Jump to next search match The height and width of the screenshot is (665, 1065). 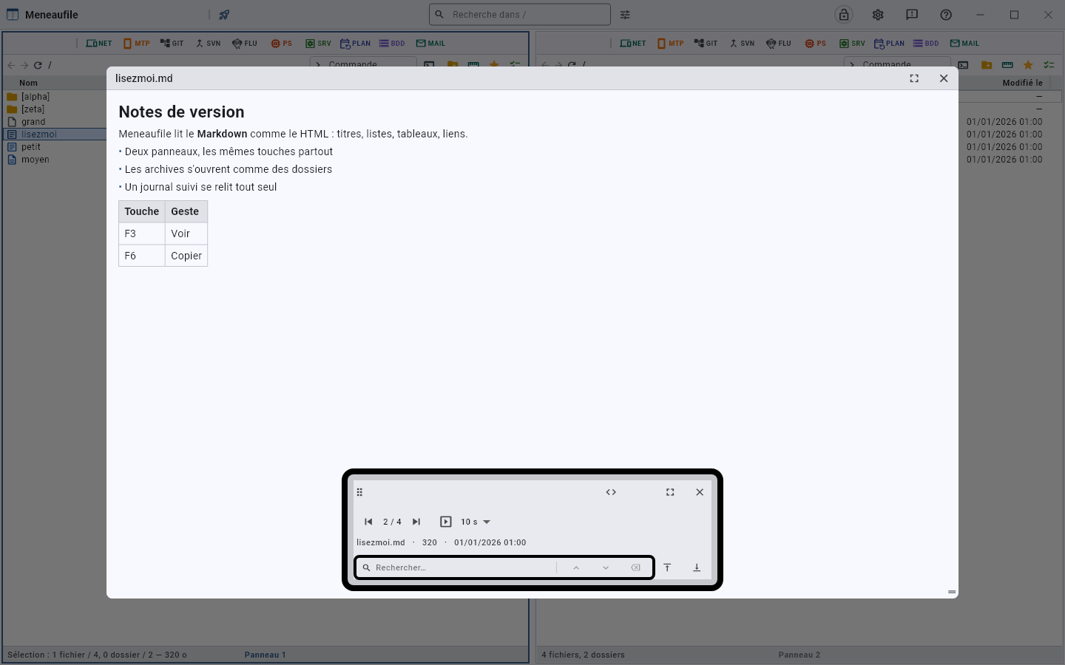(606, 567)
